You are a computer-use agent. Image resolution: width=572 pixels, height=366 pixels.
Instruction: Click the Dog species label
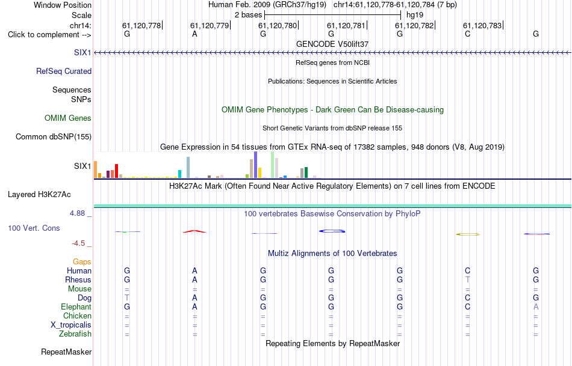84,298
